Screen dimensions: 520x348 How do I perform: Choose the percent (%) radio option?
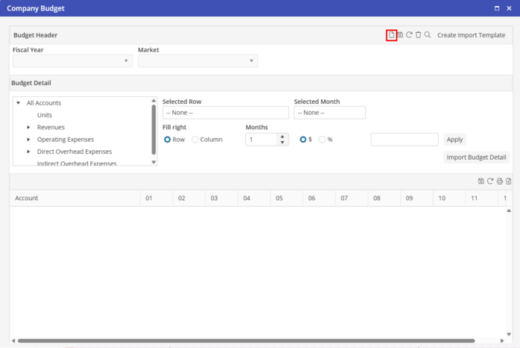pyautogui.click(x=322, y=140)
